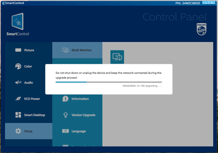
Task: Select the Version Upgrade arrow icon
Action: point(65,115)
